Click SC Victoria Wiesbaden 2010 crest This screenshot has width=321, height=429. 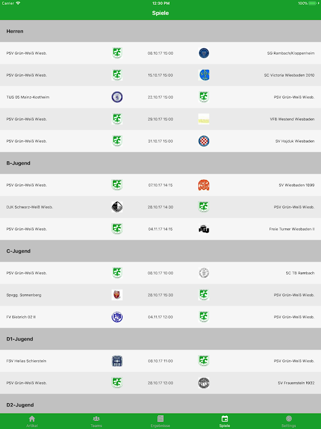(x=204, y=75)
